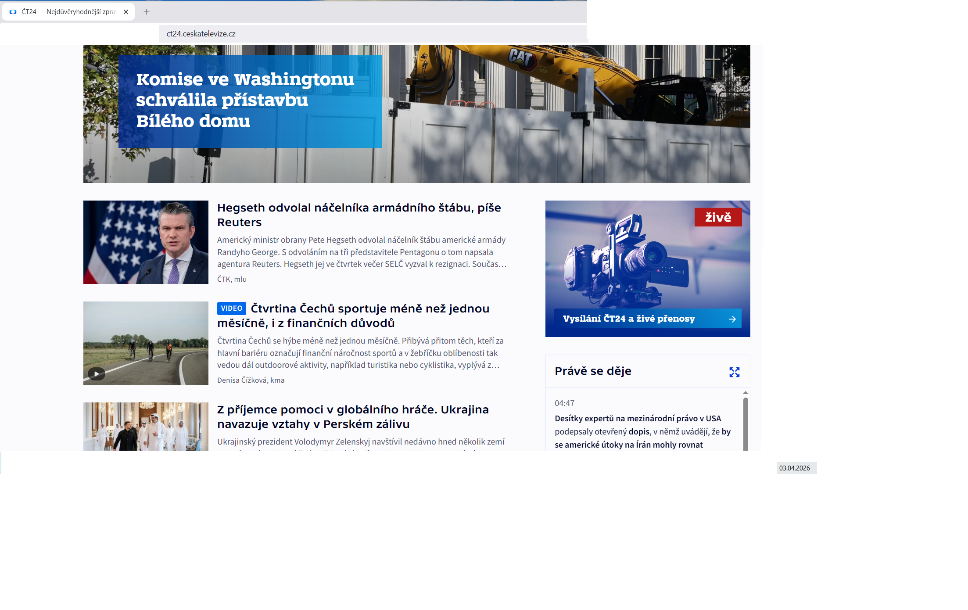Click the VIDEO label badge

coord(231,309)
